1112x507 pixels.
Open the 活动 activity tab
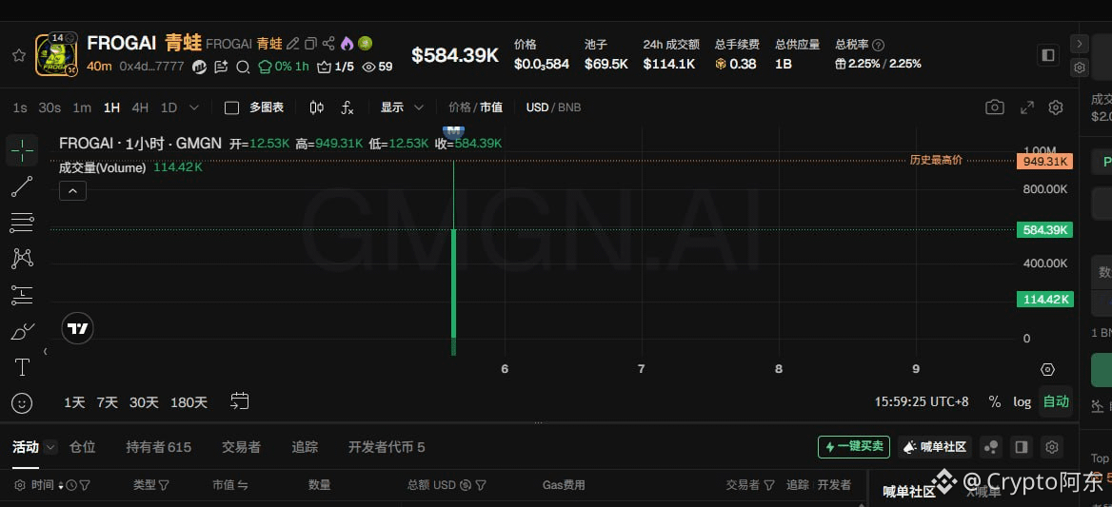26,447
